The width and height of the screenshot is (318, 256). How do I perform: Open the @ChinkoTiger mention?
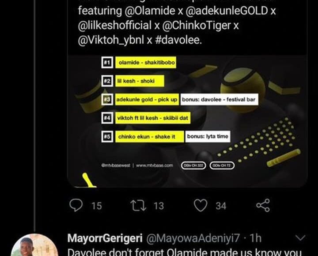(197, 25)
